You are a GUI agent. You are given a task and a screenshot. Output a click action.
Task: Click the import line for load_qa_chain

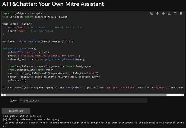pos(51,66)
